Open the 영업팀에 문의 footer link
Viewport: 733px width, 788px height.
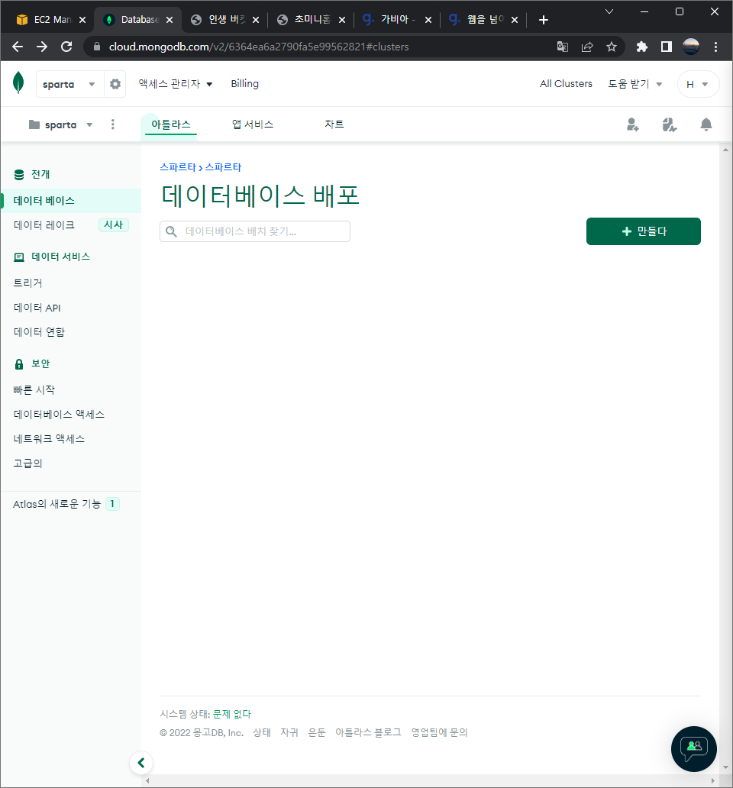439,733
